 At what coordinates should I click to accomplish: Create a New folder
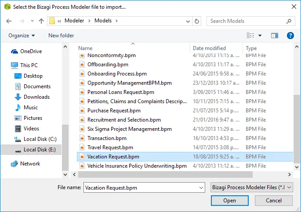(x=61, y=36)
